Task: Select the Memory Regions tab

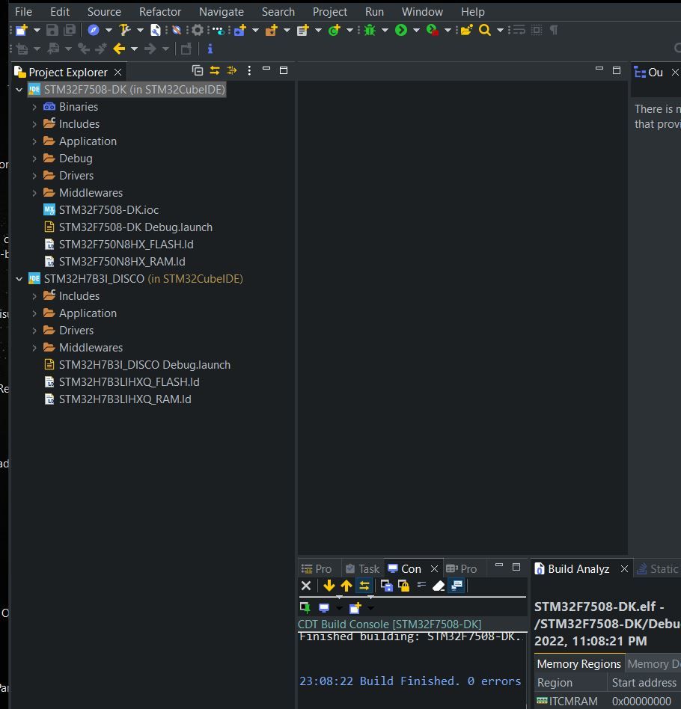Action: click(x=578, y=664)
